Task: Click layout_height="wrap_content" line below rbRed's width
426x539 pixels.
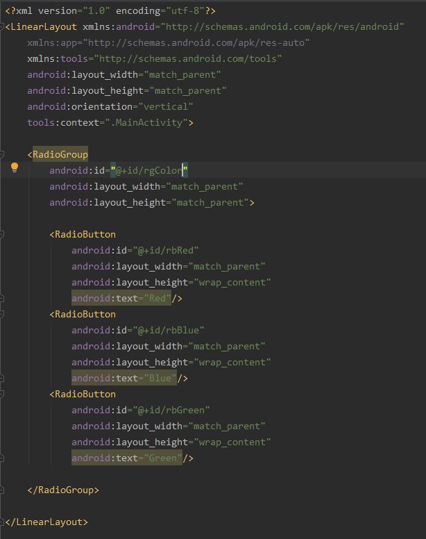Action: click(171, 282)
